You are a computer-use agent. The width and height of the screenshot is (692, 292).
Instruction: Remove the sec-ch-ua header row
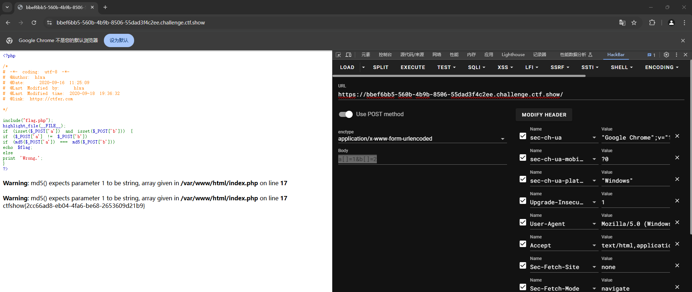(x=677, y=136)
